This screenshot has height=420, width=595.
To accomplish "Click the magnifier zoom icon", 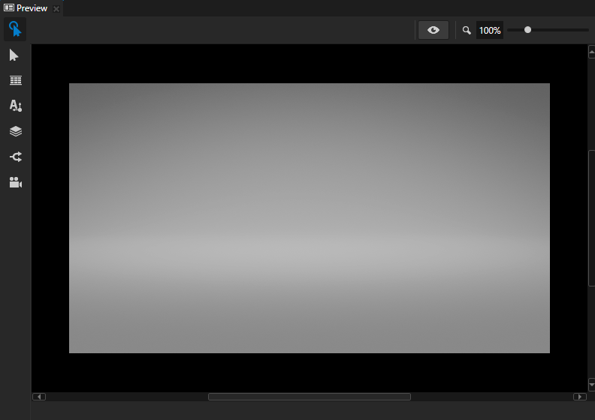I will point(467,31).
